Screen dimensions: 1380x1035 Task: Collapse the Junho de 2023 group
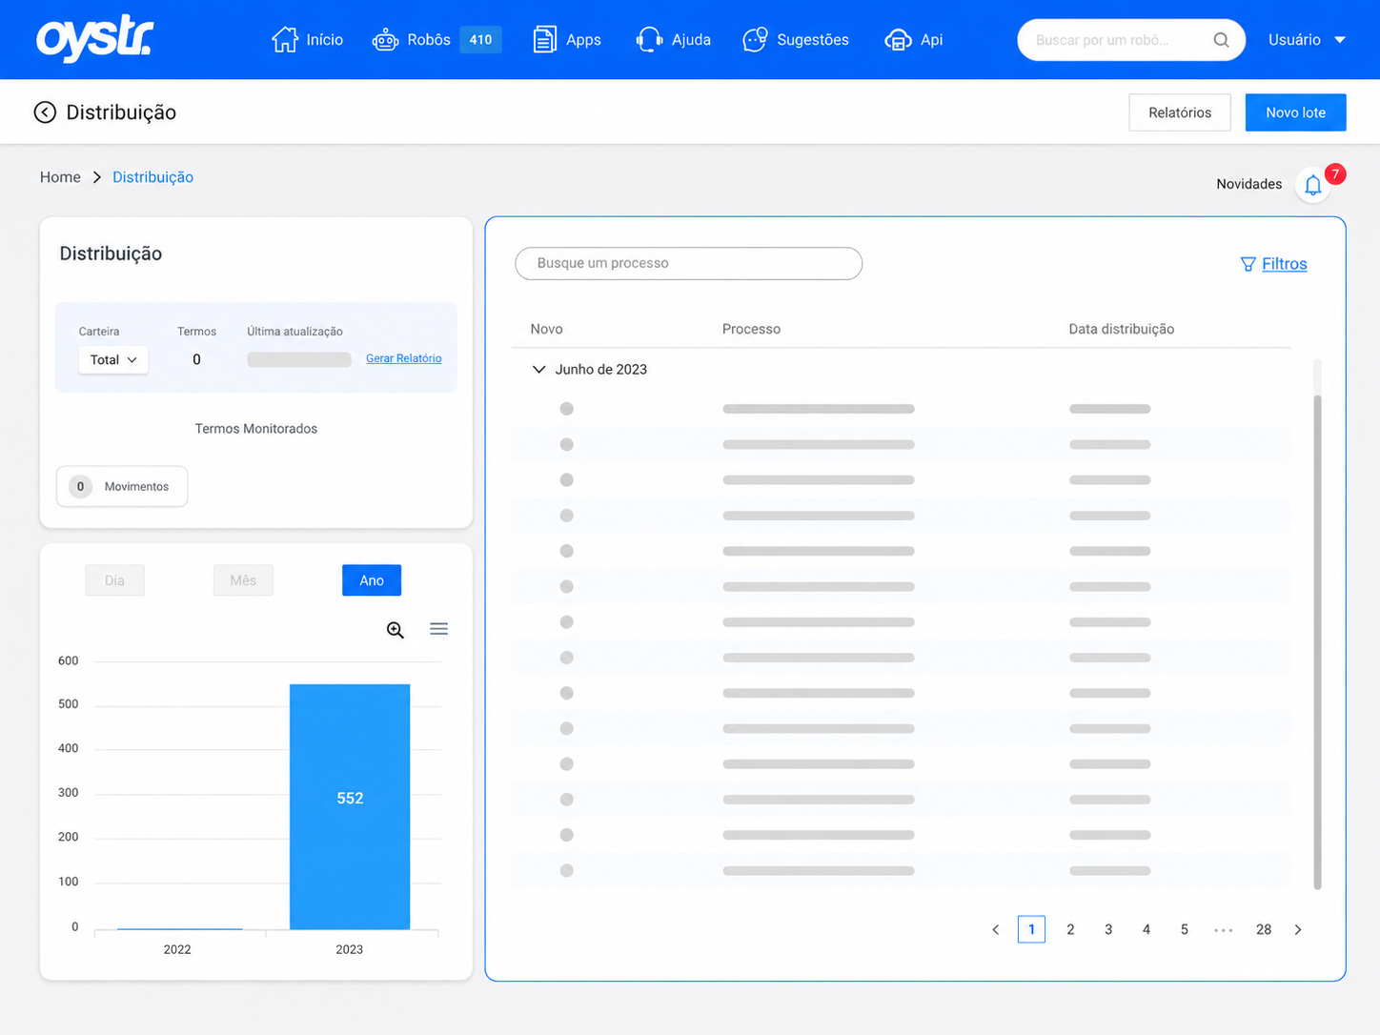tap(538, 370)
